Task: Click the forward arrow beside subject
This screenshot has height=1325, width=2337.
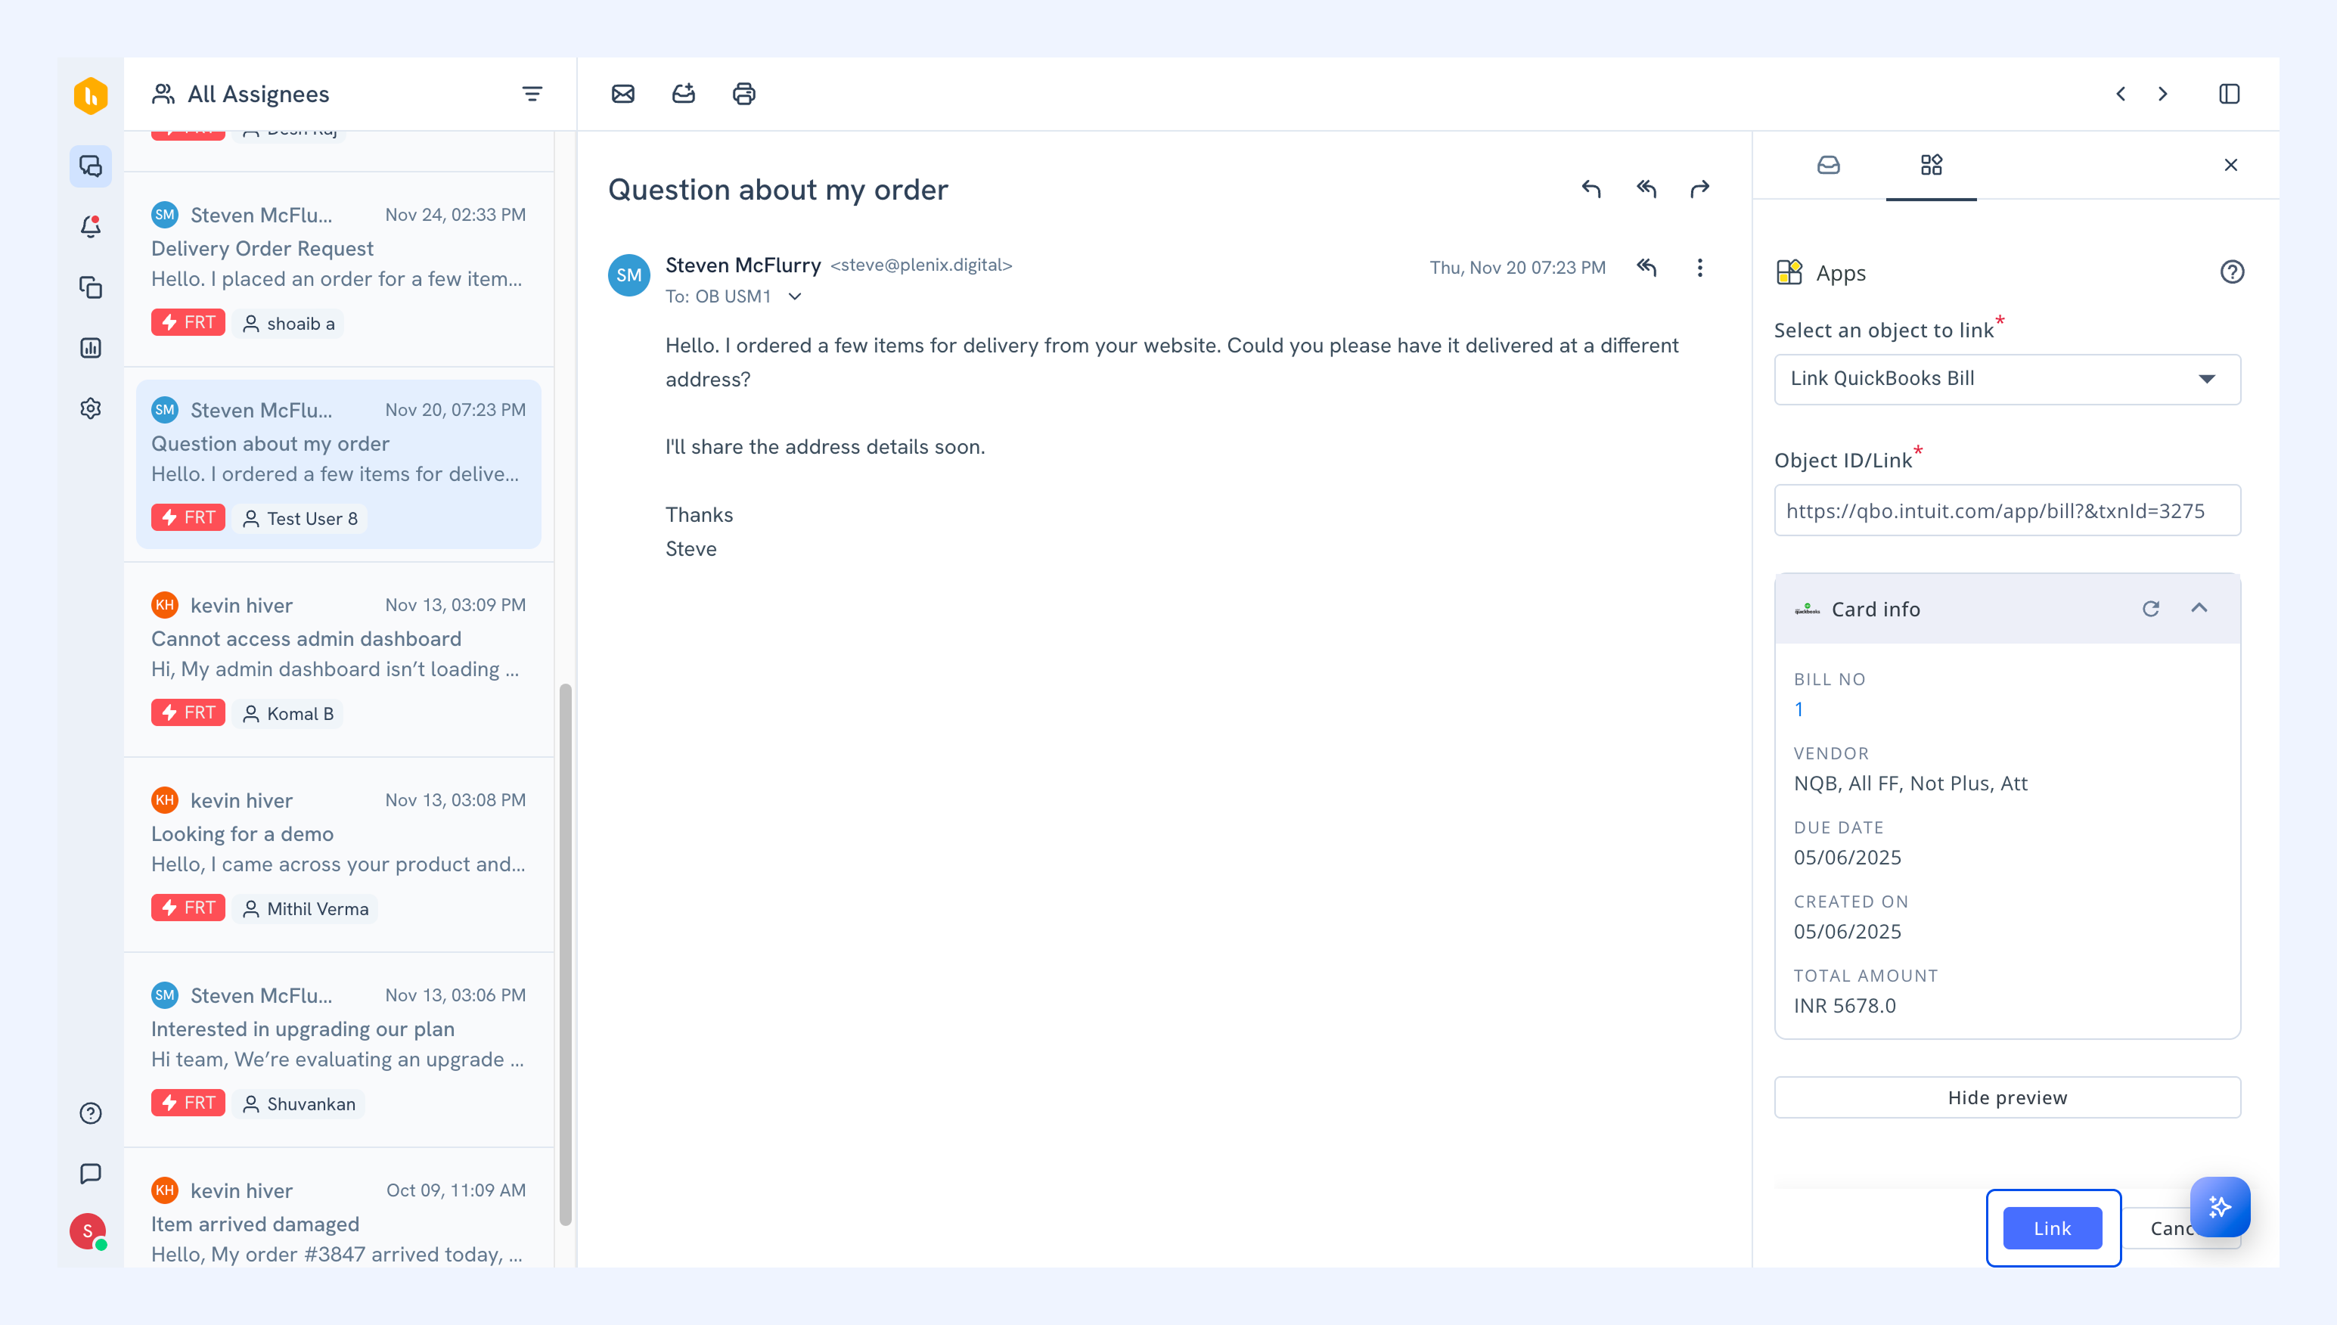Action: click(1700, 188)
